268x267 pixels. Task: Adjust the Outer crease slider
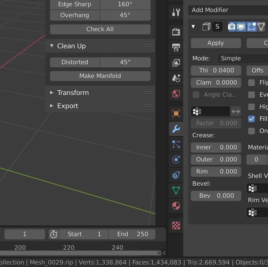click(216, 160)
